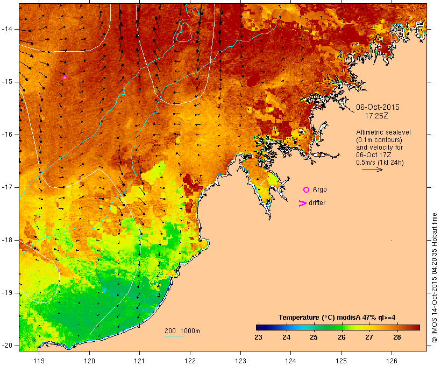Click the '0.5m/s (1kt 24h)' text

380,163
